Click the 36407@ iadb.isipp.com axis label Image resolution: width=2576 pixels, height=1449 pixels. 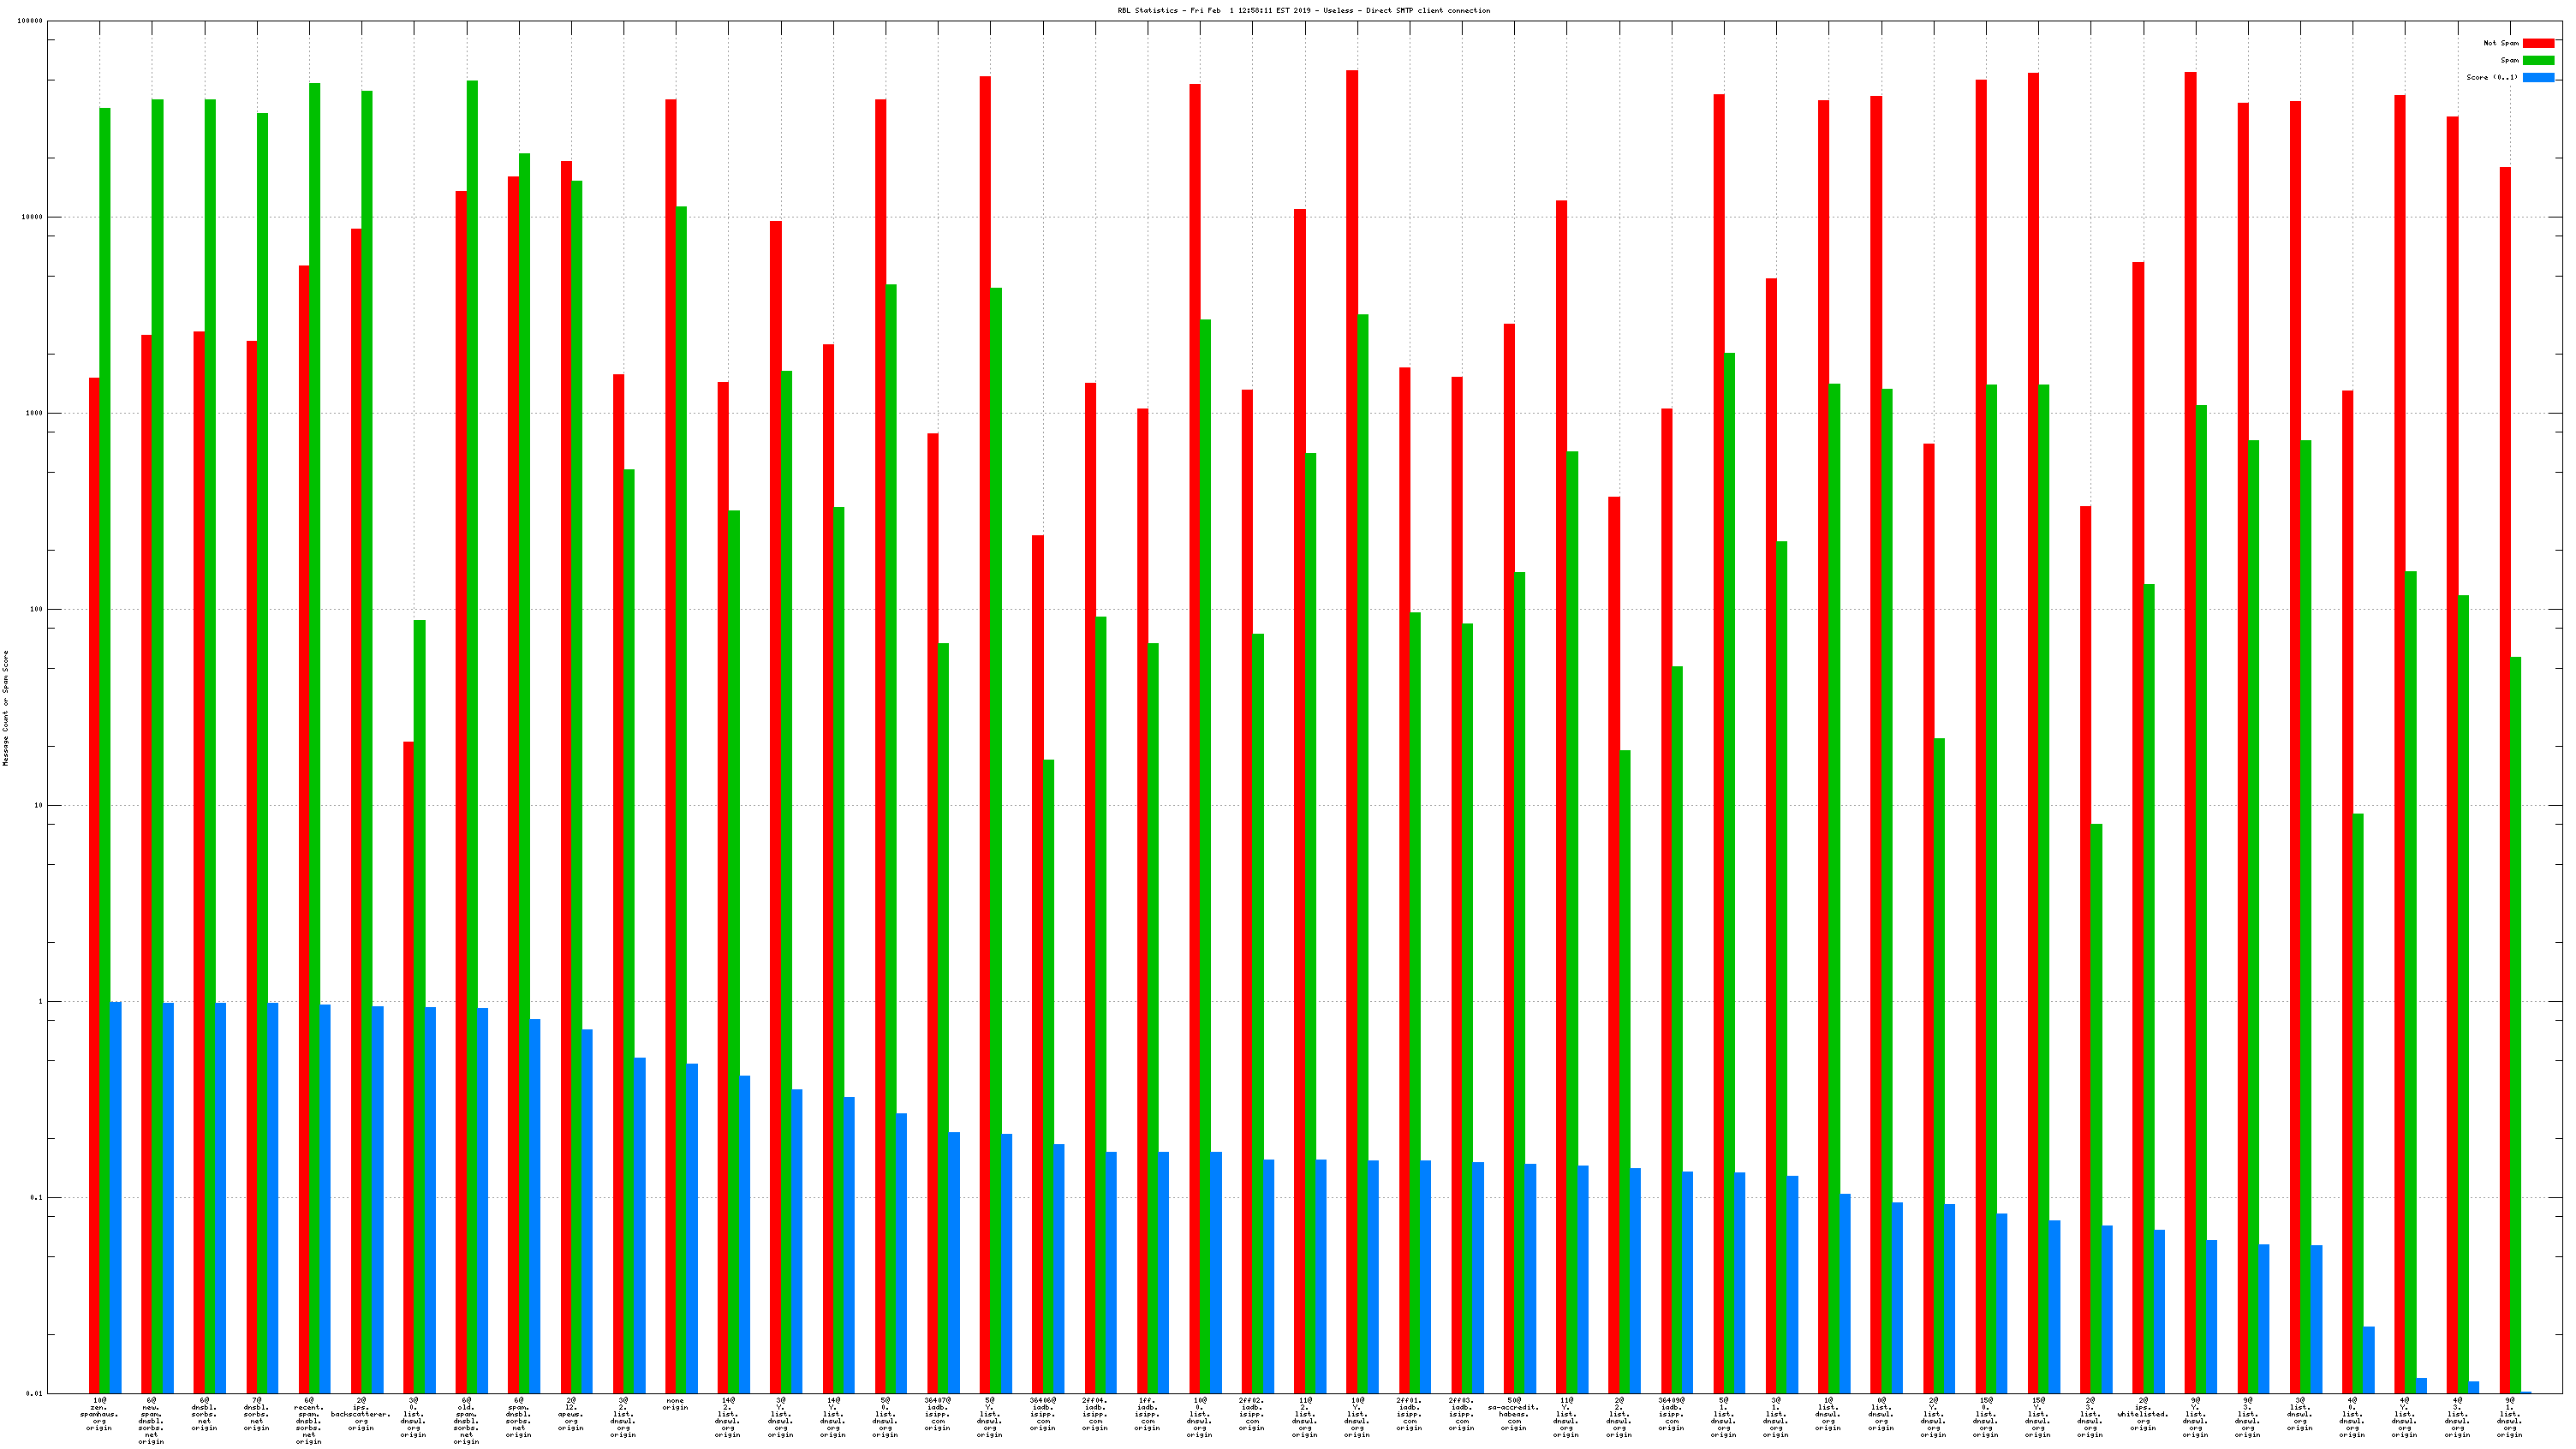coord(937,1414)
